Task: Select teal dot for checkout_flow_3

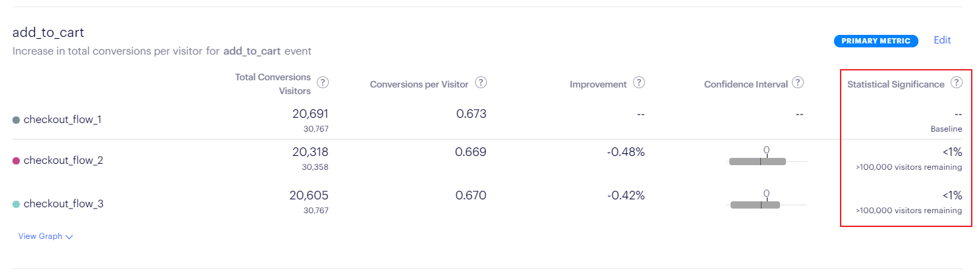Action: point(16,204)
